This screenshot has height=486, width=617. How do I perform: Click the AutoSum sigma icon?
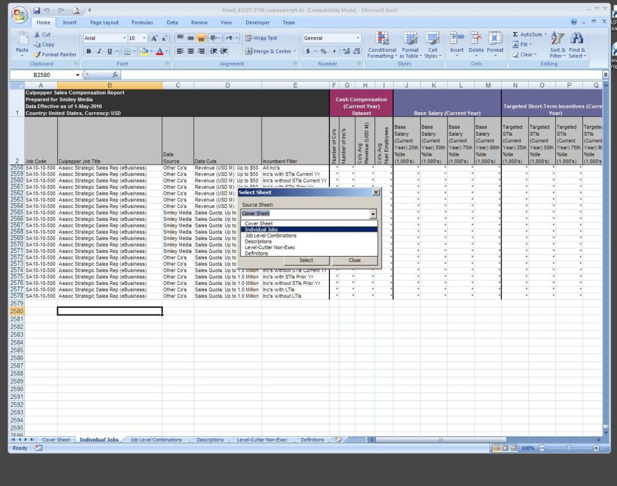click(x=516, y=35)
